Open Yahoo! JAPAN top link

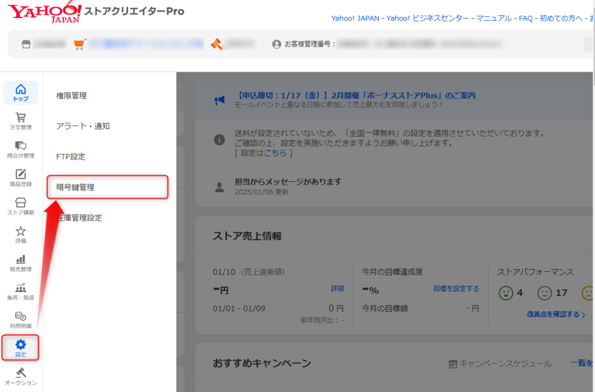[x=355, y=18]
